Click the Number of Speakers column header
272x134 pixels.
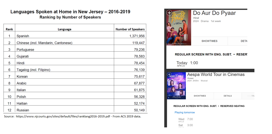(x=130, y=29)
